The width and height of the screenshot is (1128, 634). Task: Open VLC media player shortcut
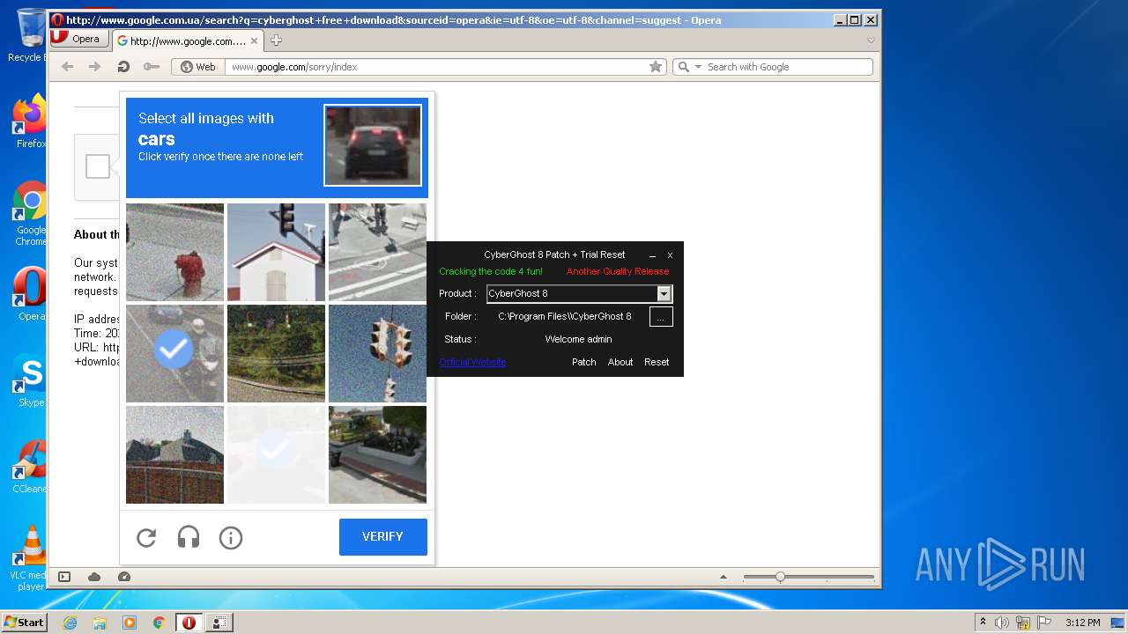tap(31, 558)
